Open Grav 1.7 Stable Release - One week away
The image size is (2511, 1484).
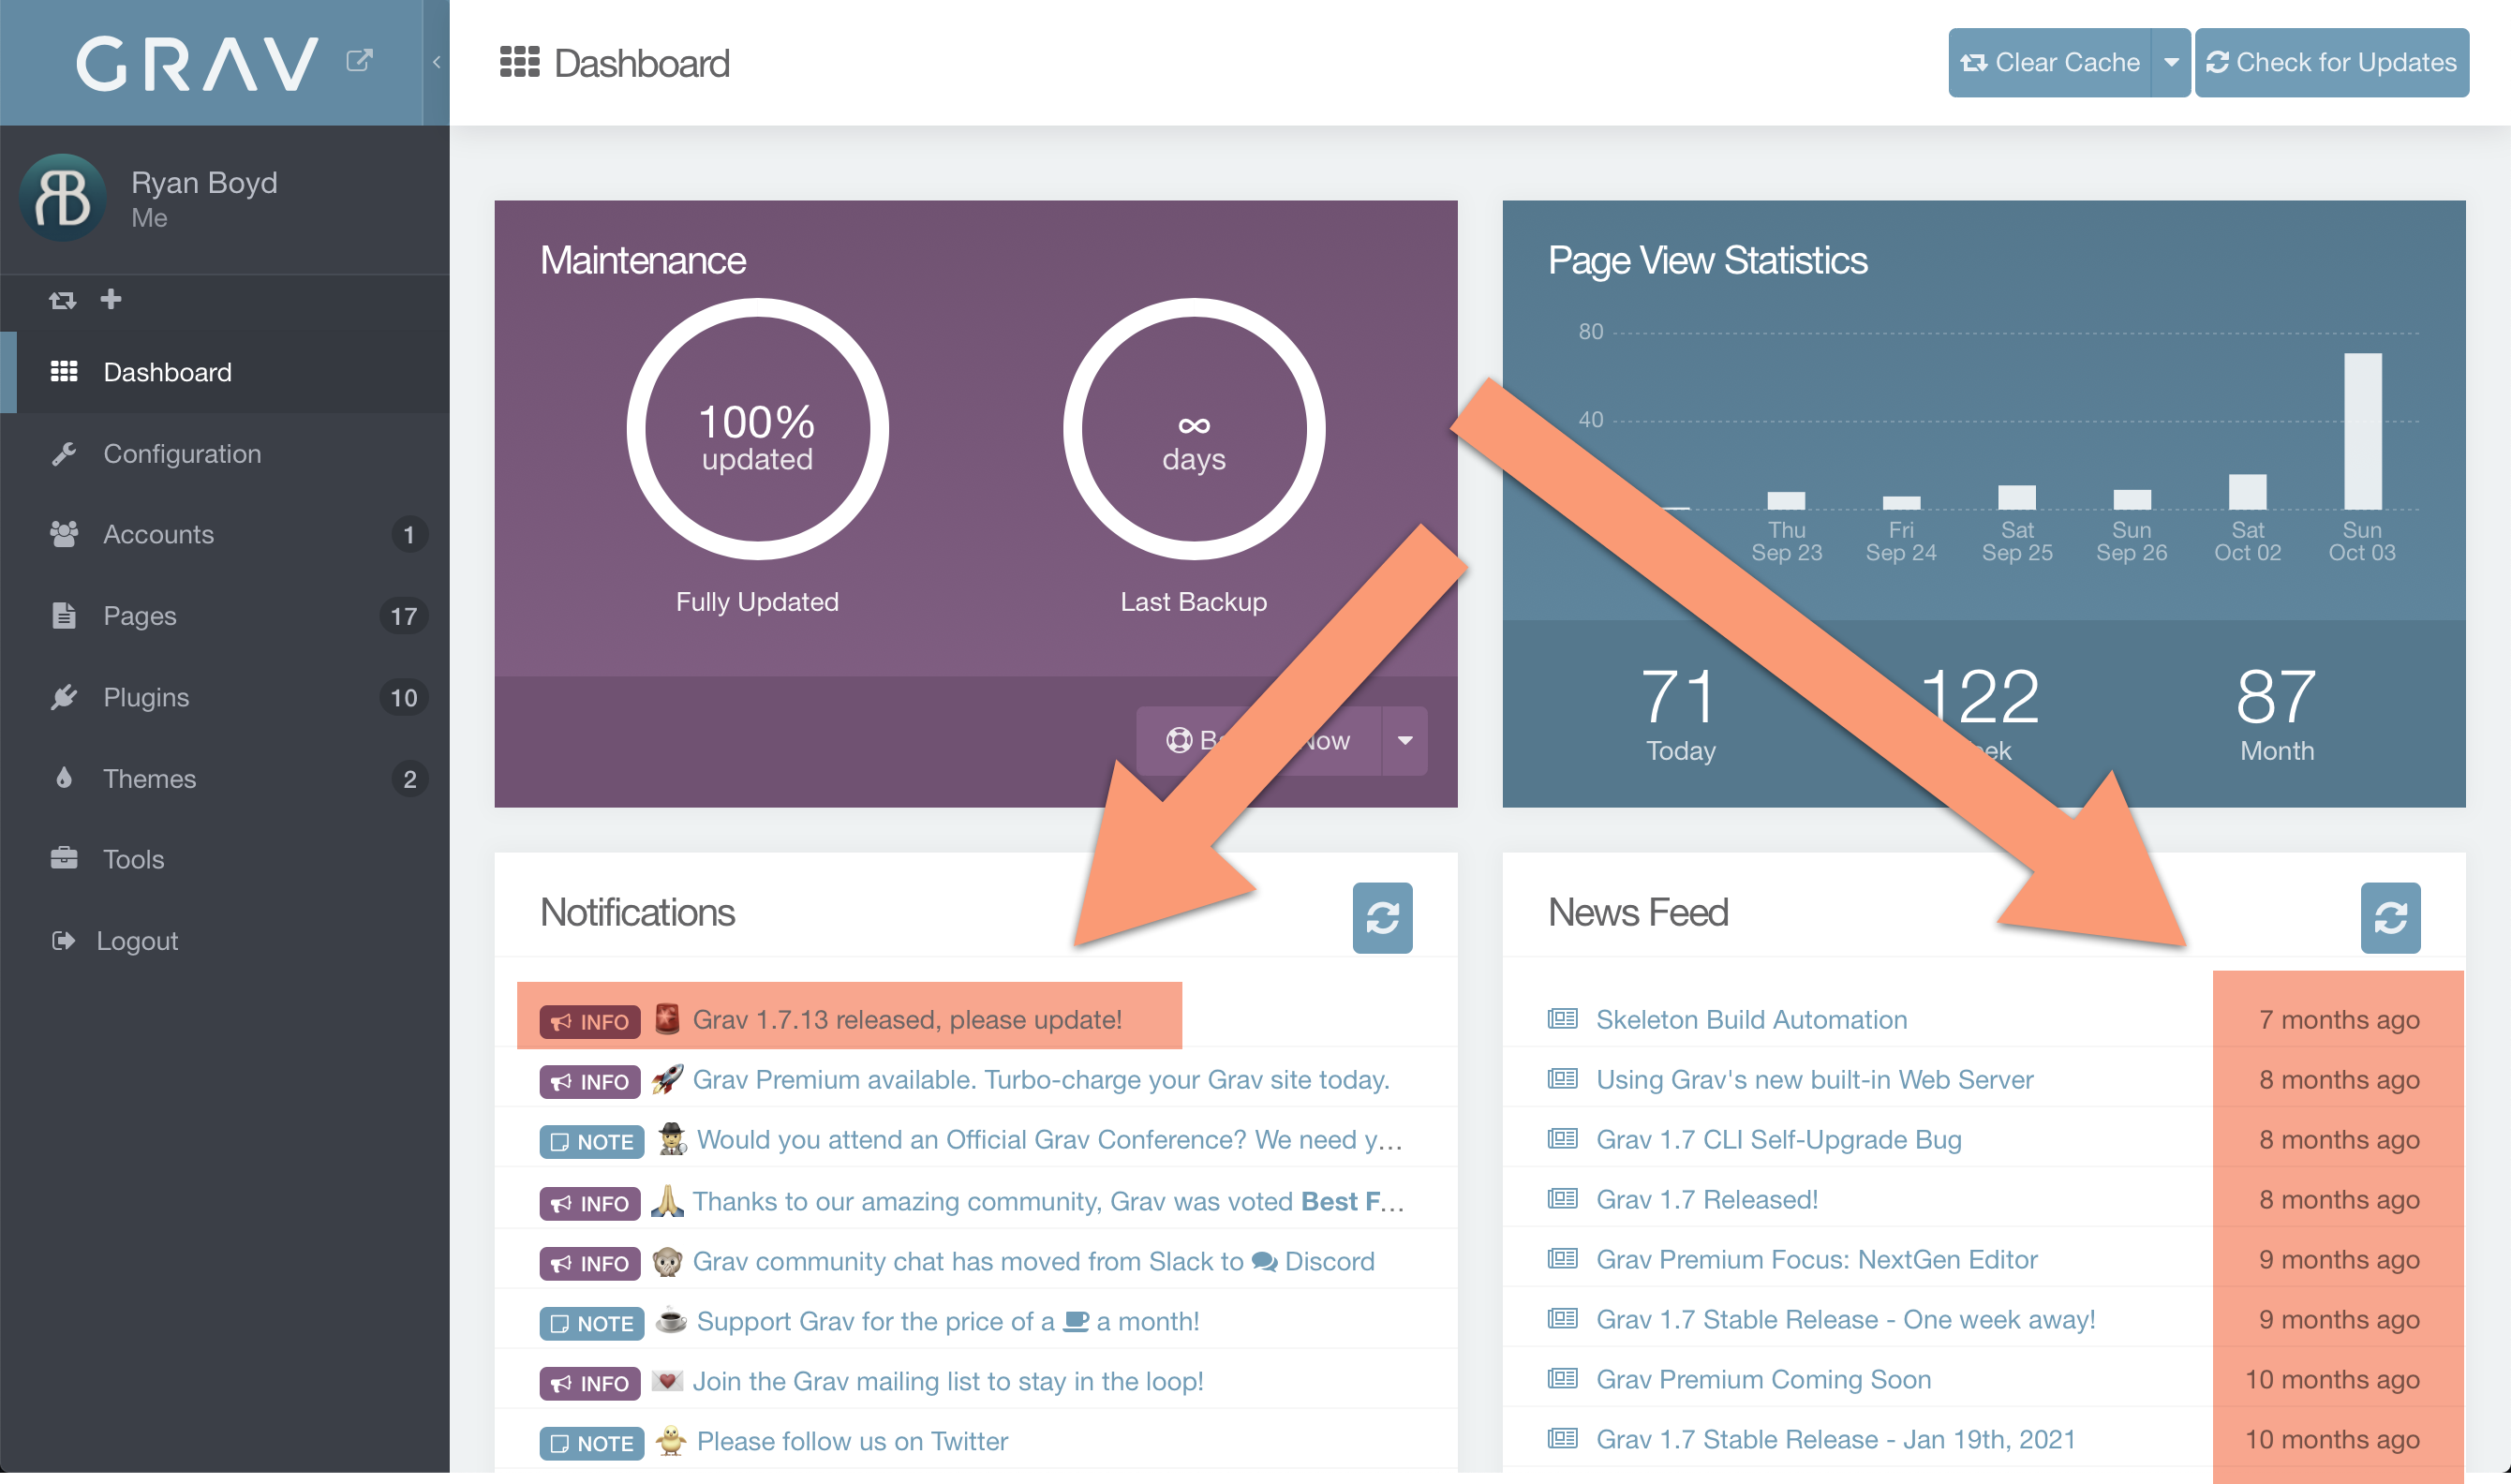click(1845, 1319)
